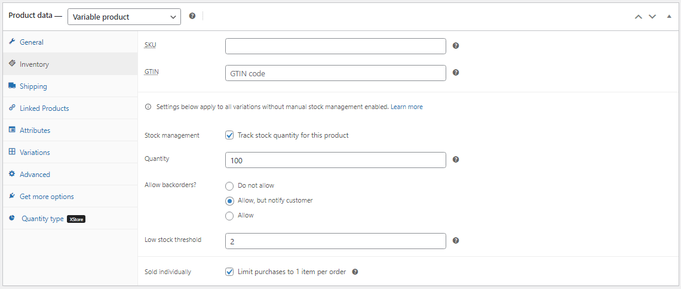This screenshot has height=289, width=681.
Task: Select the Do not allow backorders option
Action: (x=229, y=186)
